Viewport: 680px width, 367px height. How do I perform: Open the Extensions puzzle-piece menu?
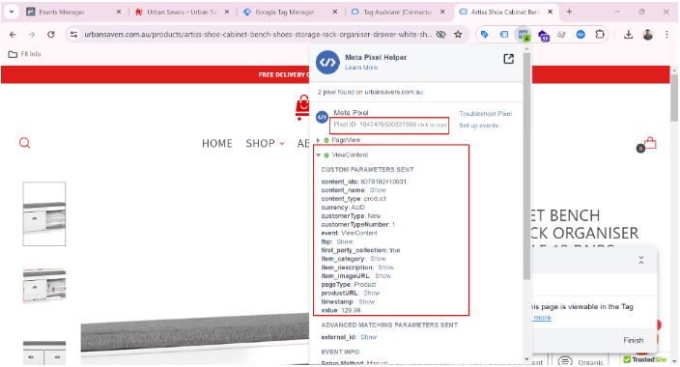click(600, 34)
